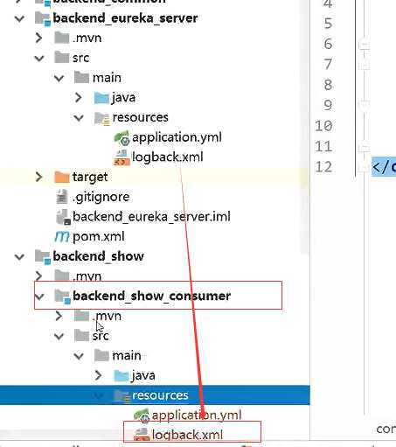Open pom.xml of backend_eureka_server
396x447 pixels.
(99, 236)
